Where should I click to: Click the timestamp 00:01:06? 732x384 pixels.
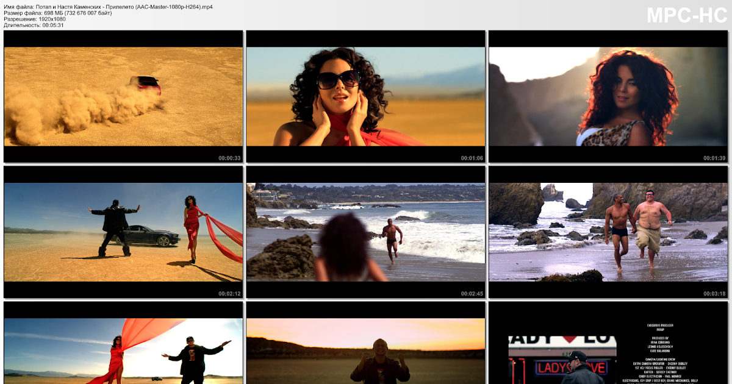[472, 158]
